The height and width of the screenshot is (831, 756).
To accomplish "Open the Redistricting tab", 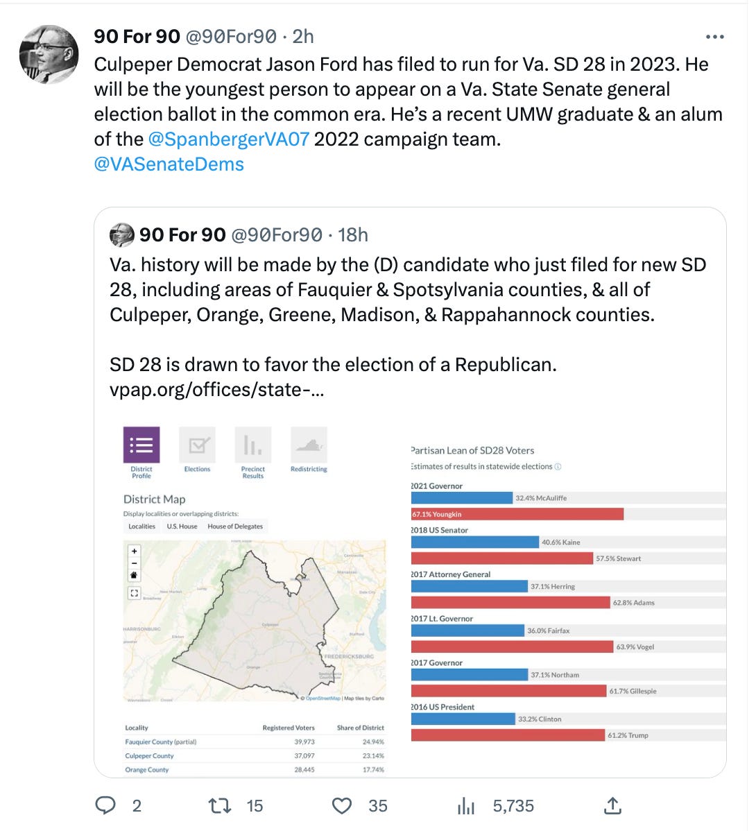I will coord(309,445).
